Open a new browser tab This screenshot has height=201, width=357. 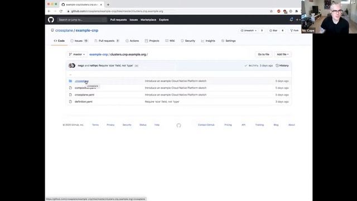pos(108,4)
